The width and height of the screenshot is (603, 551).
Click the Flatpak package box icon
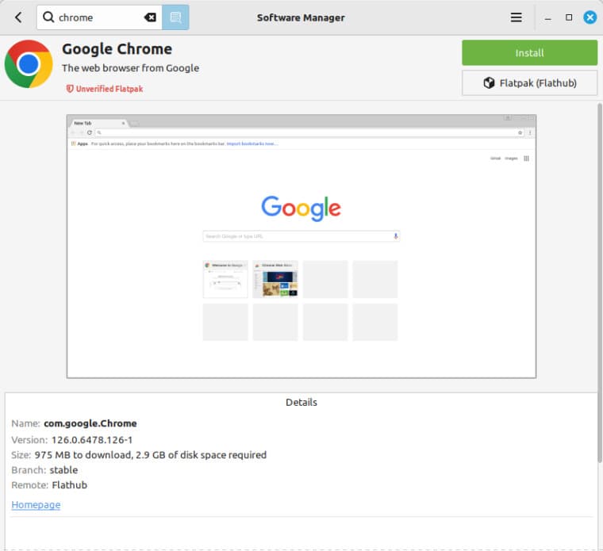point(489,82)
